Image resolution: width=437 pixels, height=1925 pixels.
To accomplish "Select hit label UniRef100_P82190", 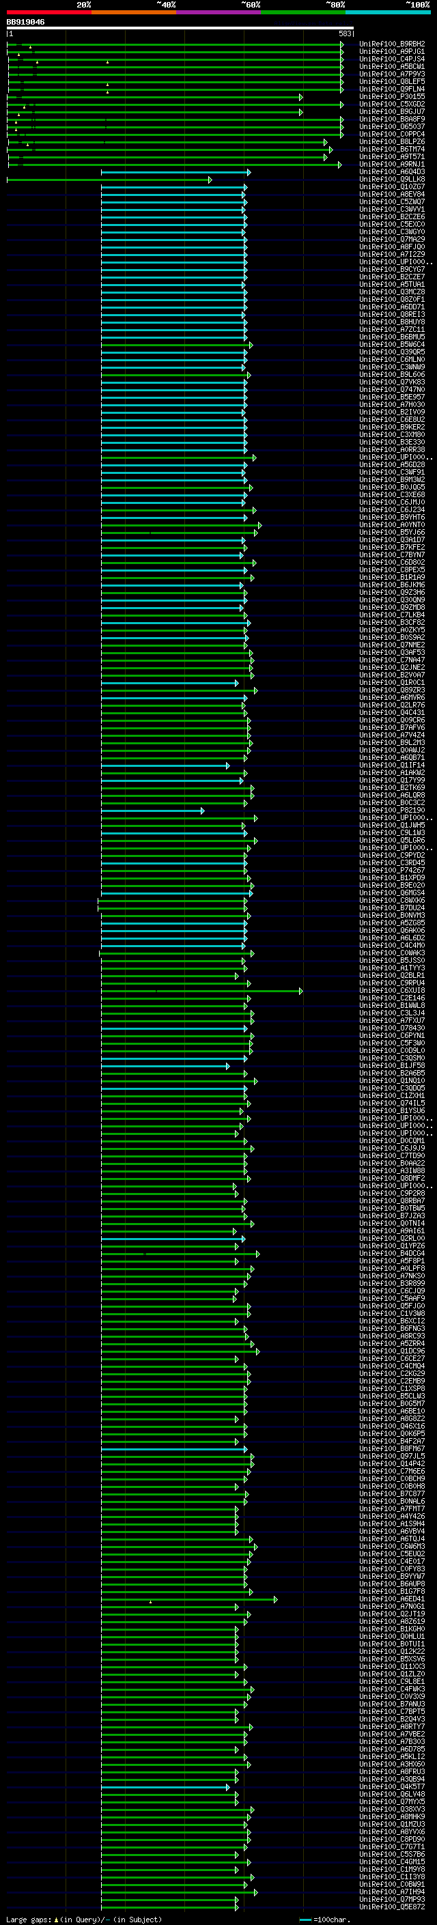I will click(392, 810).
